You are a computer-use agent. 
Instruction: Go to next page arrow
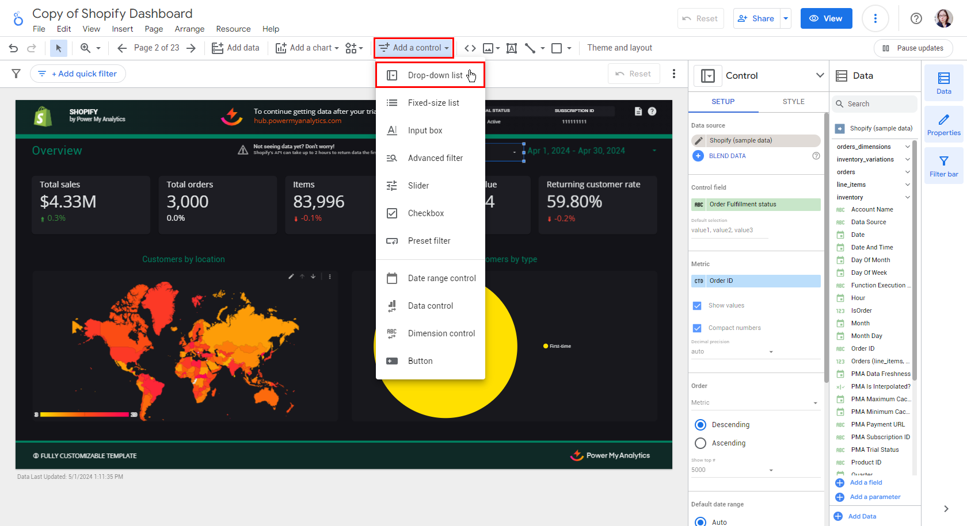[191, 48]
